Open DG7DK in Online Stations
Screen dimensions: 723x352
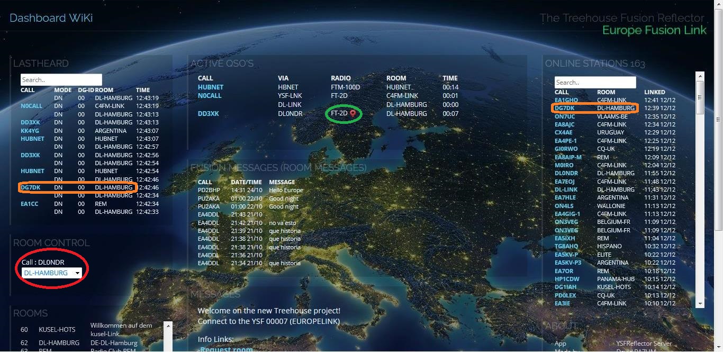pos(564,108)
